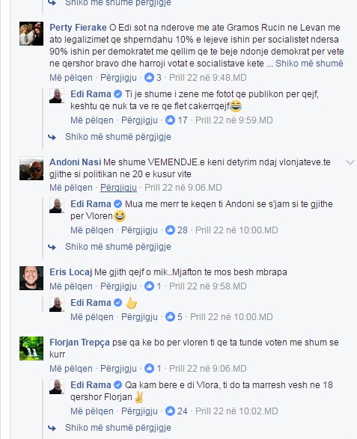Reply to Andoni Nasi's comment with Përgjigju
This screenshot has height=439, width=357.
point(118,188)
